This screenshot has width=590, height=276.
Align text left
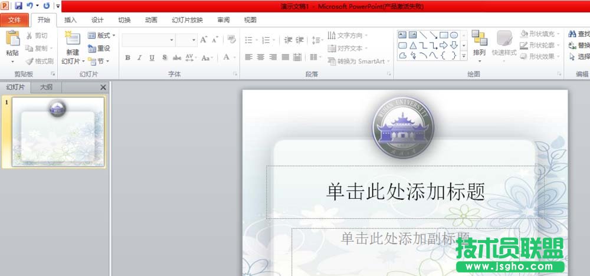pos(248,57)
